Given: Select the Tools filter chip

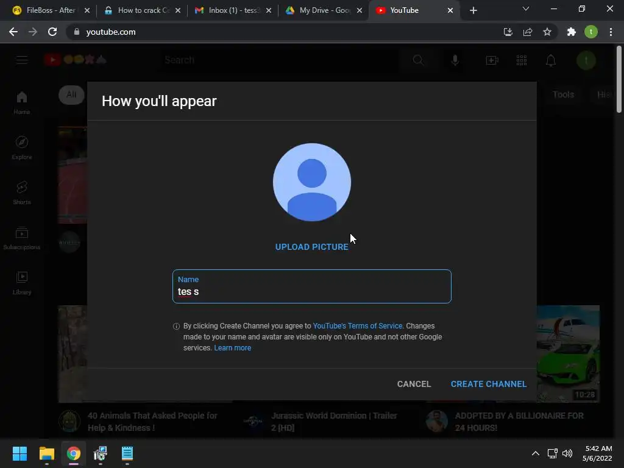Looking at the screenshot, I should [x=563, y=94].
